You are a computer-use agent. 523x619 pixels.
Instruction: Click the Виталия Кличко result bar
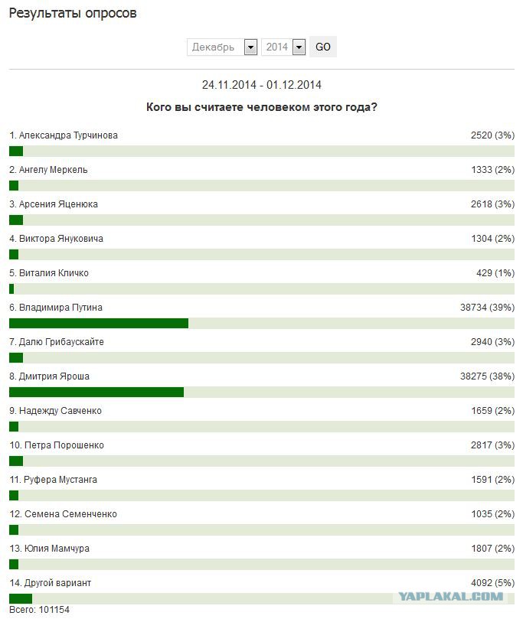pos(262,289)
